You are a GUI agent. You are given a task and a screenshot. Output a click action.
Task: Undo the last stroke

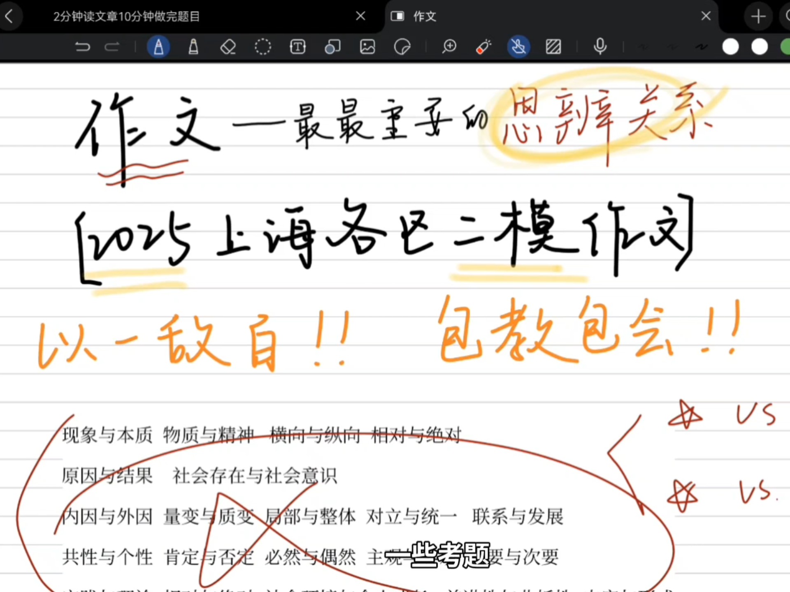coord(82,47)
